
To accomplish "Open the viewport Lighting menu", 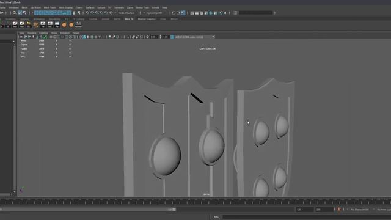I will coord(43,33).
